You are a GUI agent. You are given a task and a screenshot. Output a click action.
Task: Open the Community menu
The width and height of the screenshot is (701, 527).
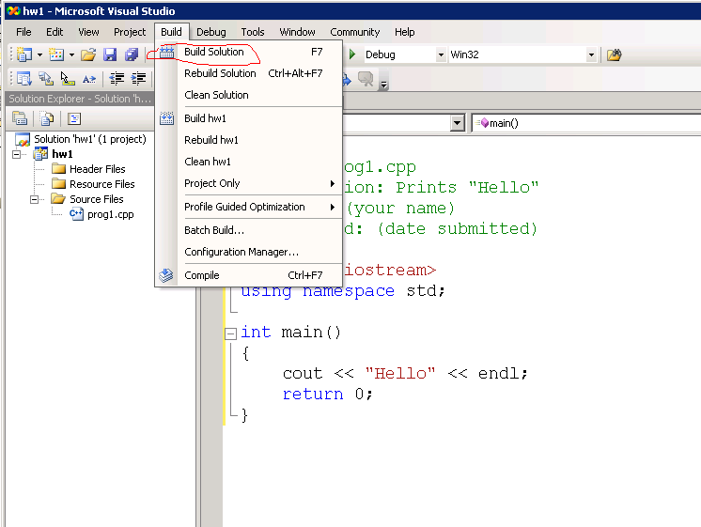pos(355,32)
